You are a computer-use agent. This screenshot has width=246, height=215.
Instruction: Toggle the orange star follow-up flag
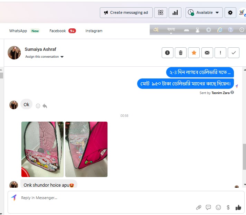click(x=194, y=53)
